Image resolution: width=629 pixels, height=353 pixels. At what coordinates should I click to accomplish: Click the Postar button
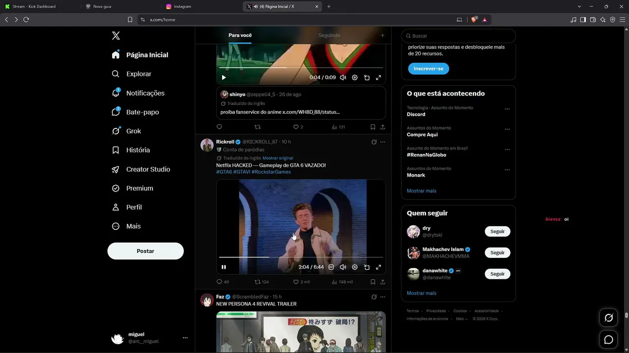point(145,251)
